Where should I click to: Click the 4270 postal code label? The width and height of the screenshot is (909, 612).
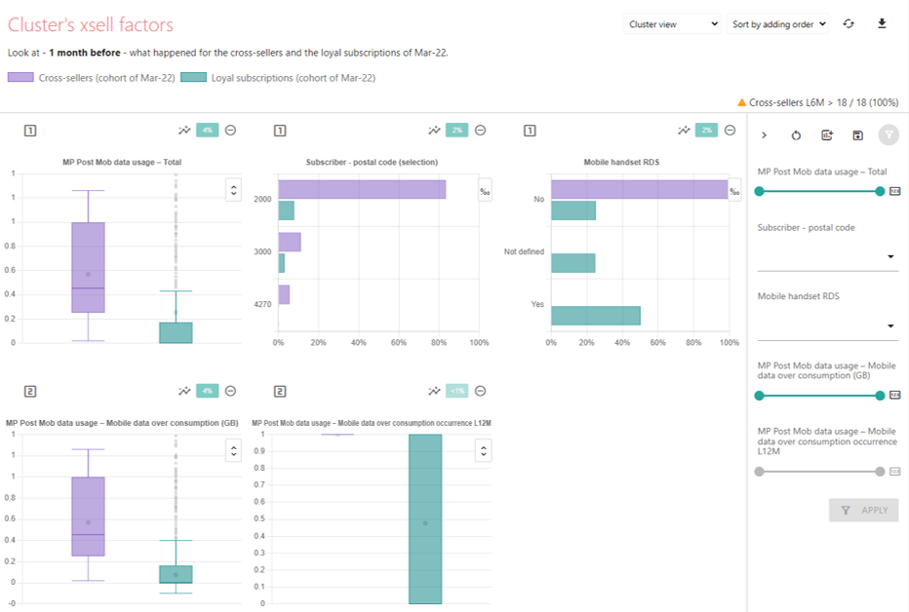pos(262,304)
